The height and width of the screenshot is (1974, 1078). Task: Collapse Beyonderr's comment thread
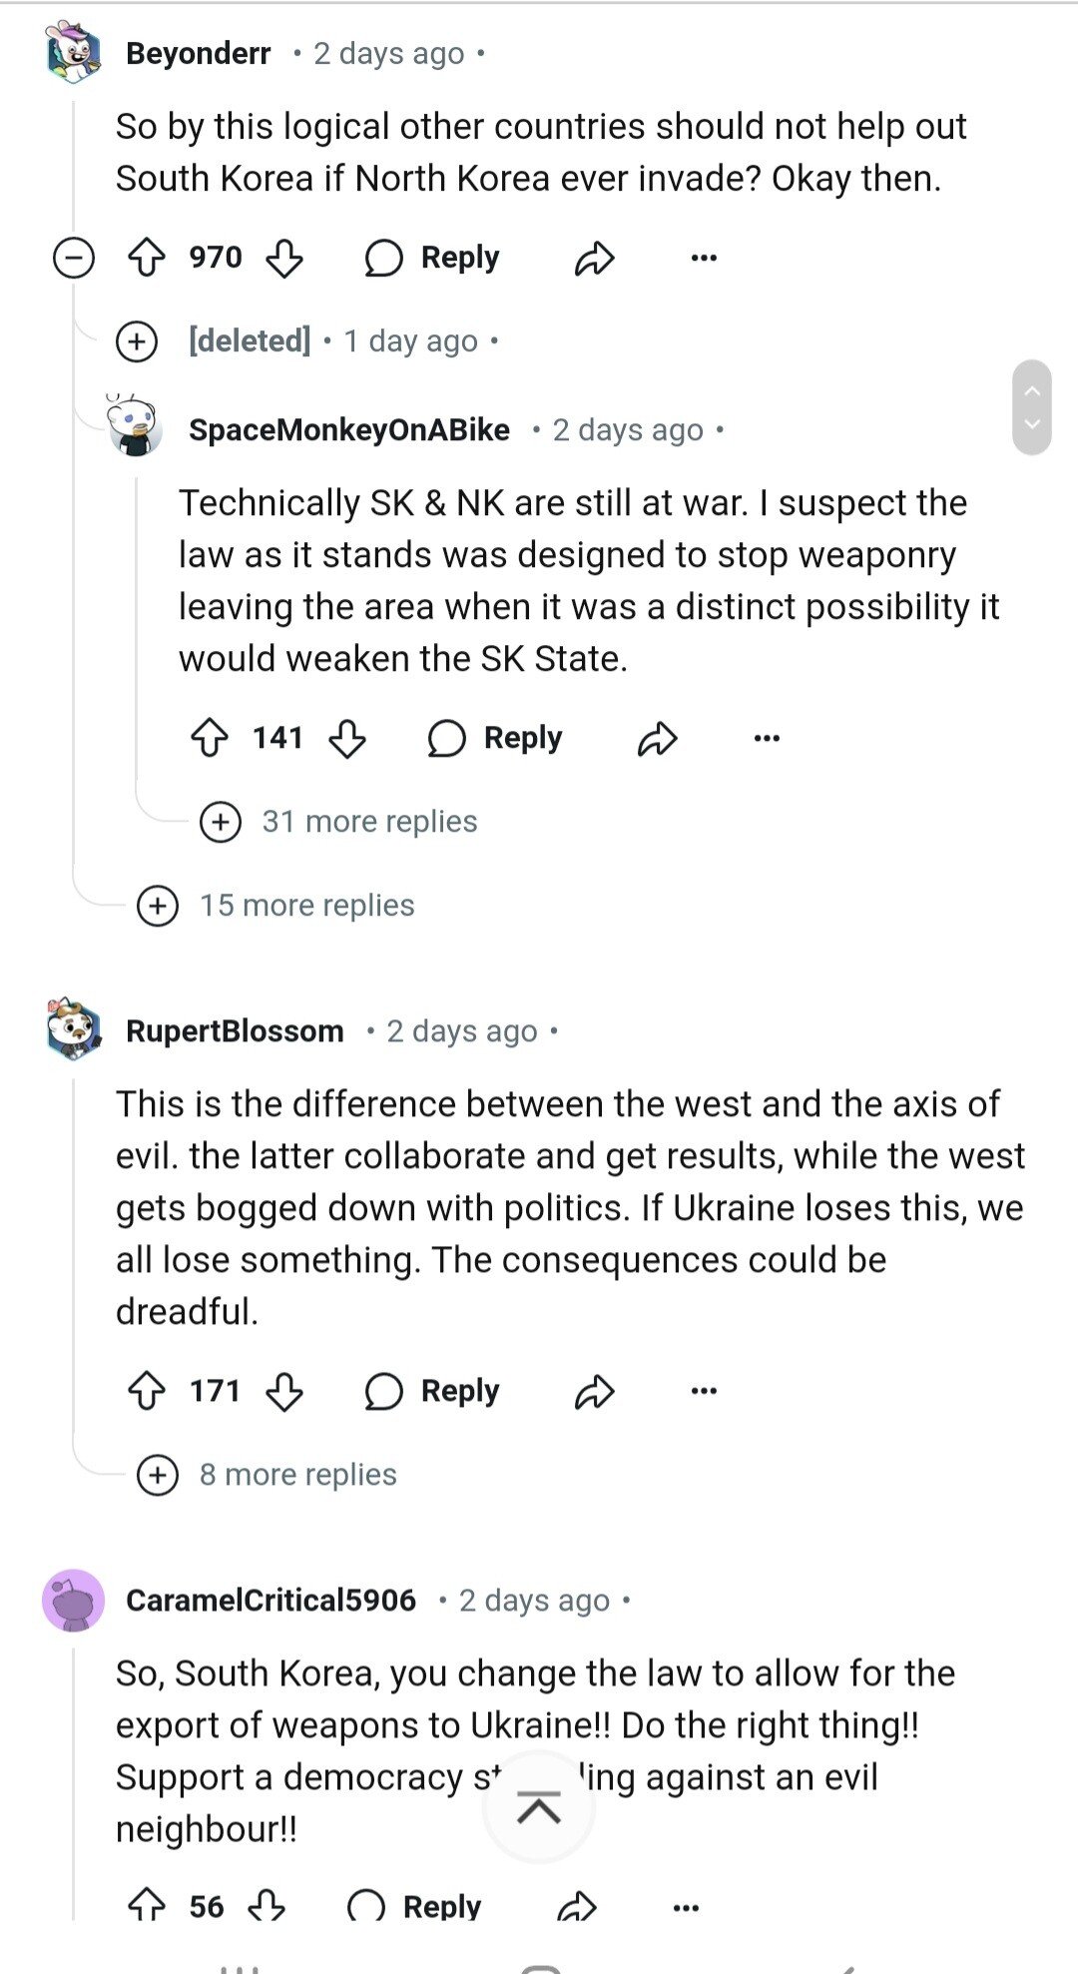point(74,258)
